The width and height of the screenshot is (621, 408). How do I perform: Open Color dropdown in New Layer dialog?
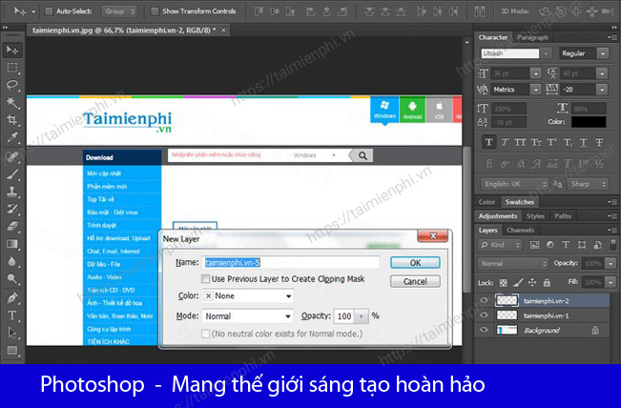tap(248, 296)
